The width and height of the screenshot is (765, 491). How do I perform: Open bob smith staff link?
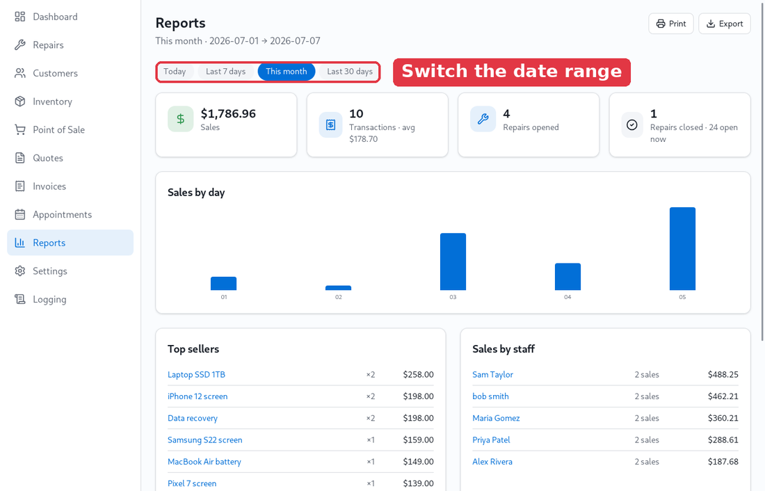pos(490,396)
